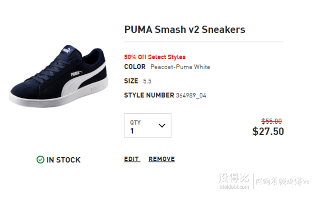This screenshot has height=199, width=315.
Task: Click the PUMA Smash v2 Sneakers title
Action: coord(185,30)
